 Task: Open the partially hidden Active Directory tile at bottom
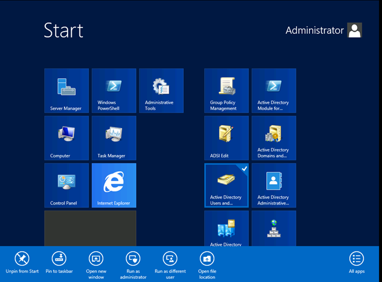click(226, 228)
